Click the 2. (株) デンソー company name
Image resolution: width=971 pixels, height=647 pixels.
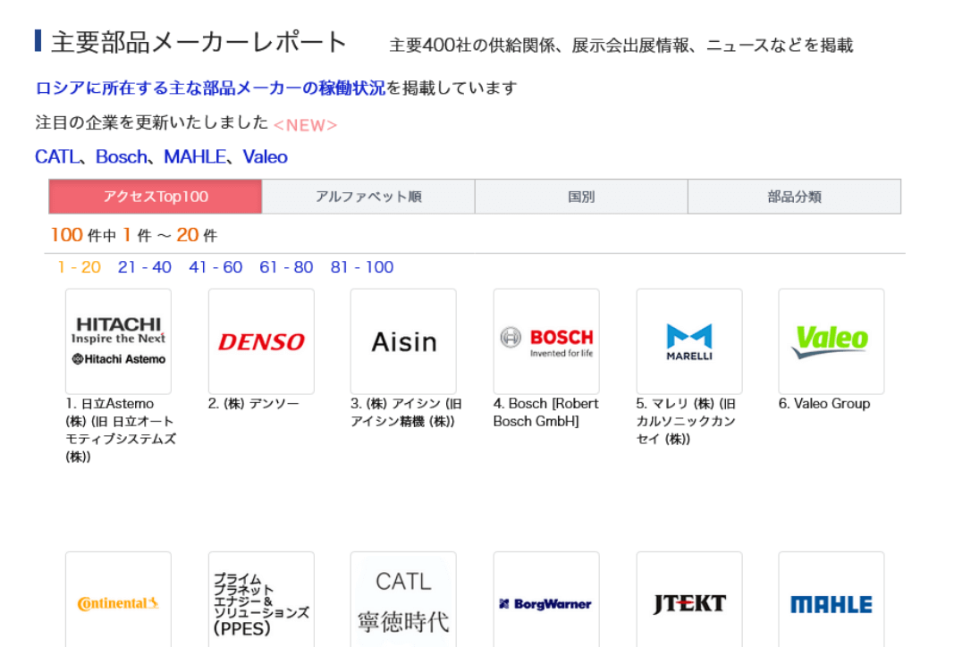(x=253, y=404)
